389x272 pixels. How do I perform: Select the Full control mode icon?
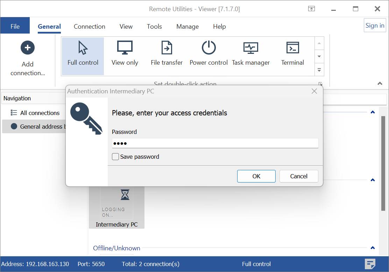point(83,48)
